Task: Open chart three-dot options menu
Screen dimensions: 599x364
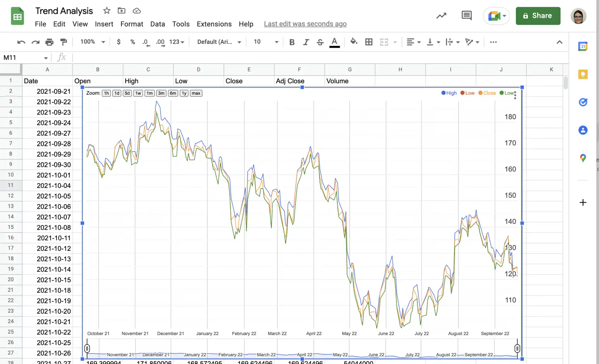Action: 515,95
